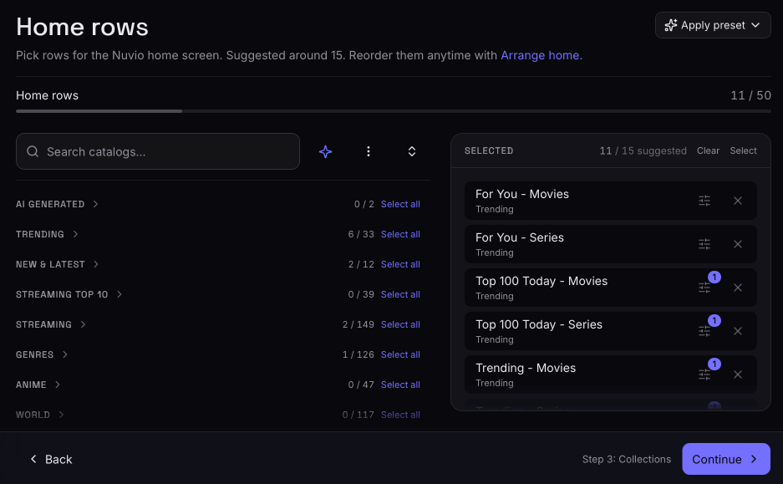This screenshot has height=484, width=783.
Task: Expand the World category
Action: [x=40, y=415]
